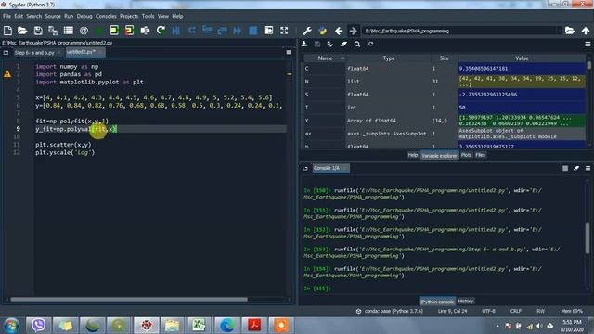Toggle fullscreen mode icon

pyautogui.click(x=284, y=31)
